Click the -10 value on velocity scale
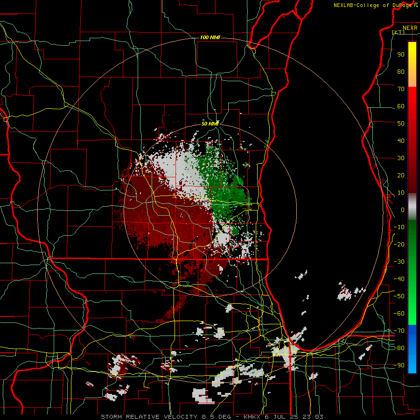The height and width of the screenshot is (420, 420). click(399, 227)
